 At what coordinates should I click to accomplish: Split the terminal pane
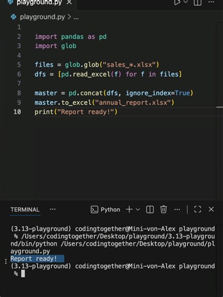click(x=150, y=210)
